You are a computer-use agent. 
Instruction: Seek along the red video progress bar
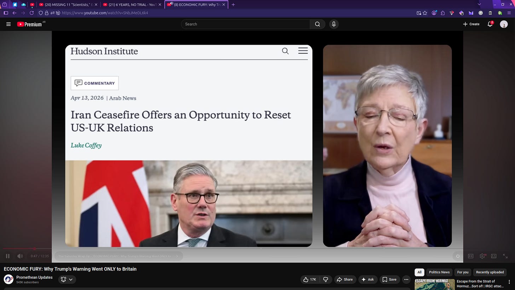(x=257, y=249)
